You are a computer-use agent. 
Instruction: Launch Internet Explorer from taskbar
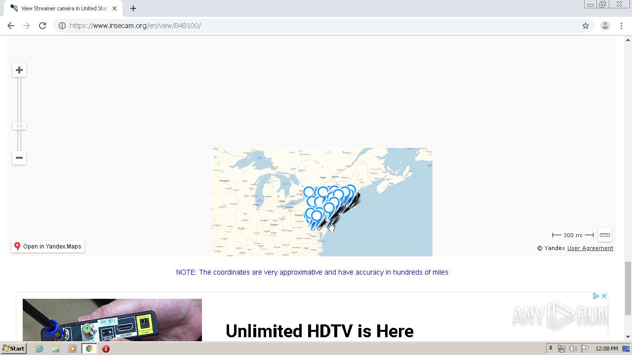39,349
